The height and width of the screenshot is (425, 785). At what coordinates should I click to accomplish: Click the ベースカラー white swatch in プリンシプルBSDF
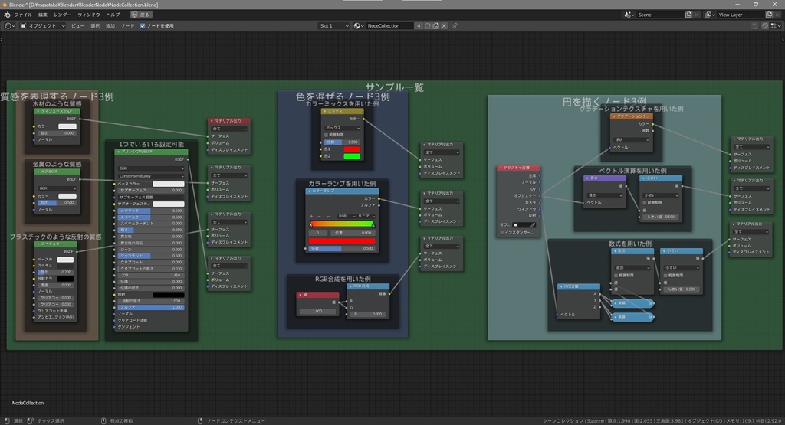[168, 184]
